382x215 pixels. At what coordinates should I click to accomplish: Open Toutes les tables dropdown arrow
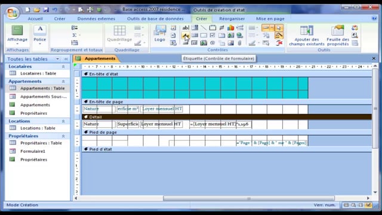coord(57,59)
